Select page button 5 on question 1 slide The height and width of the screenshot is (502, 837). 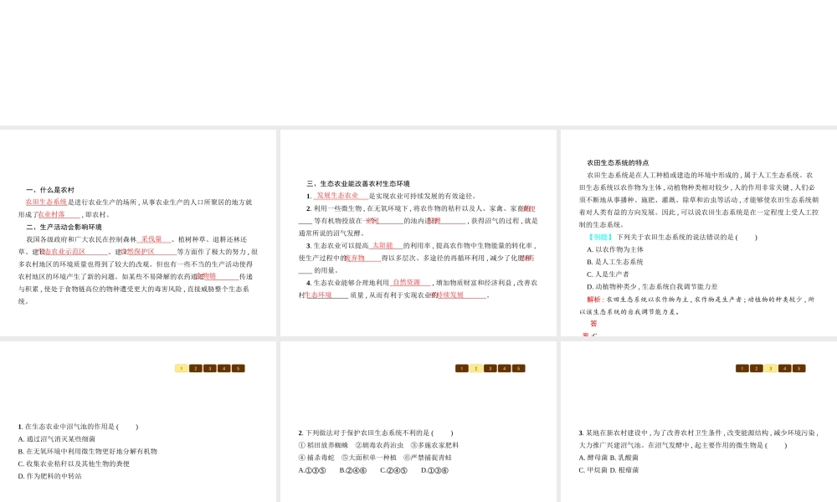pos(239,368)
